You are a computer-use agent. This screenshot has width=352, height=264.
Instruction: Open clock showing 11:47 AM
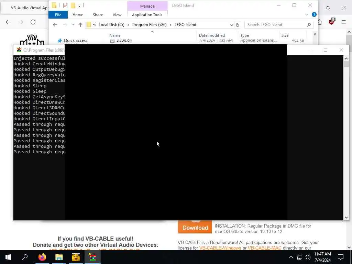(322, 257)
